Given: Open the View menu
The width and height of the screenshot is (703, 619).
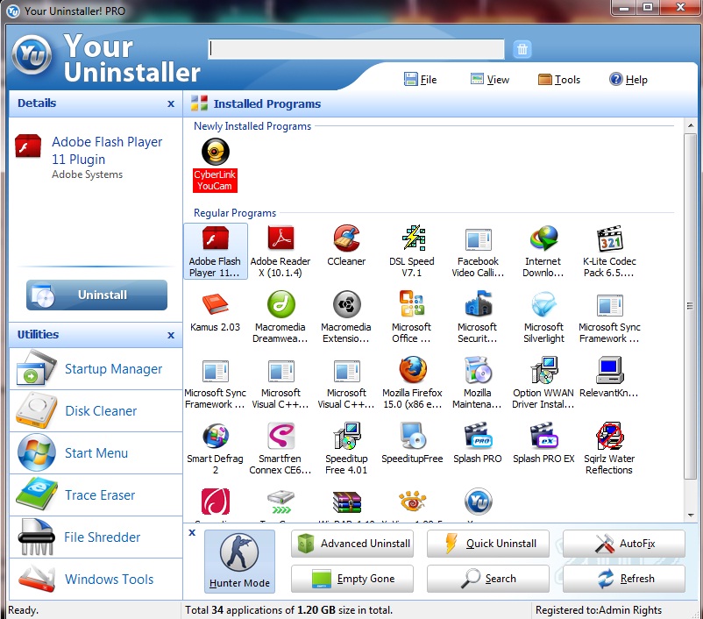Looking at the screenshot, I should click(x=490, y=80).
